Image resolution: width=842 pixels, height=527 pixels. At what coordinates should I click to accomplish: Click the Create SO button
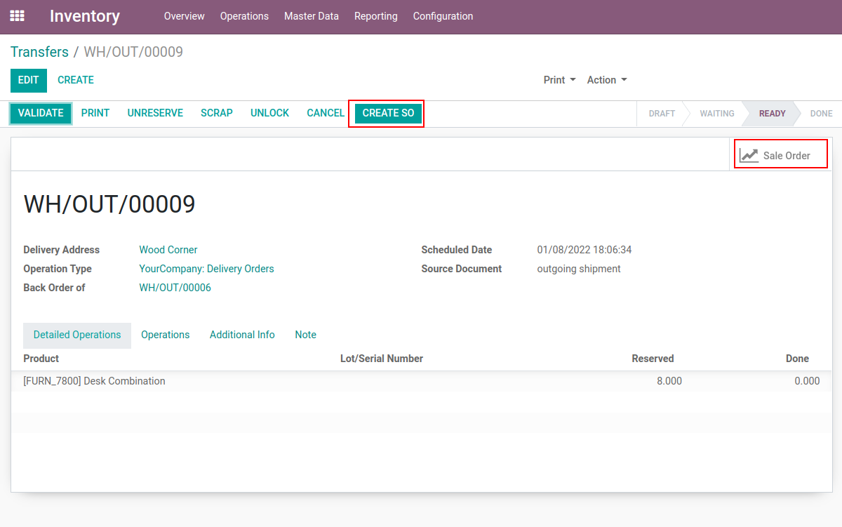388,113
